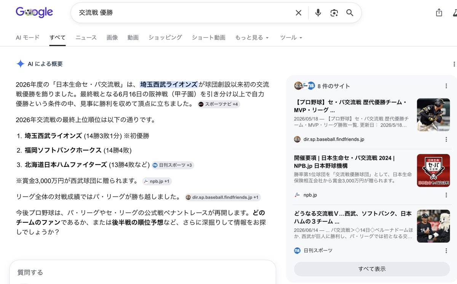Viewport: 457px width, 284px height.
Task: Open 【プロ野球】セ・パ交流戦 歴代優勝チーム article link
Action: point(350,106)
